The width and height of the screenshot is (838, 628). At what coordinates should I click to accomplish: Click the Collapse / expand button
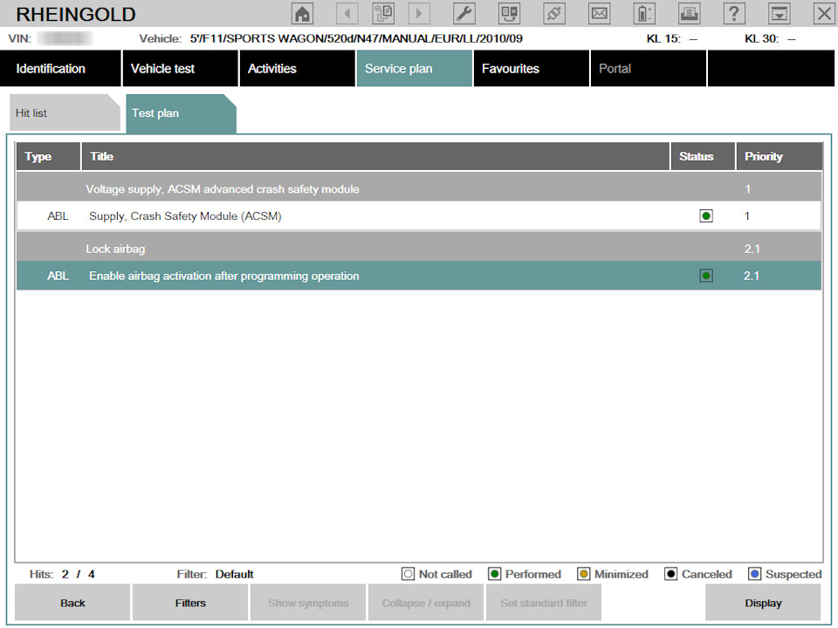click(426, 603)
